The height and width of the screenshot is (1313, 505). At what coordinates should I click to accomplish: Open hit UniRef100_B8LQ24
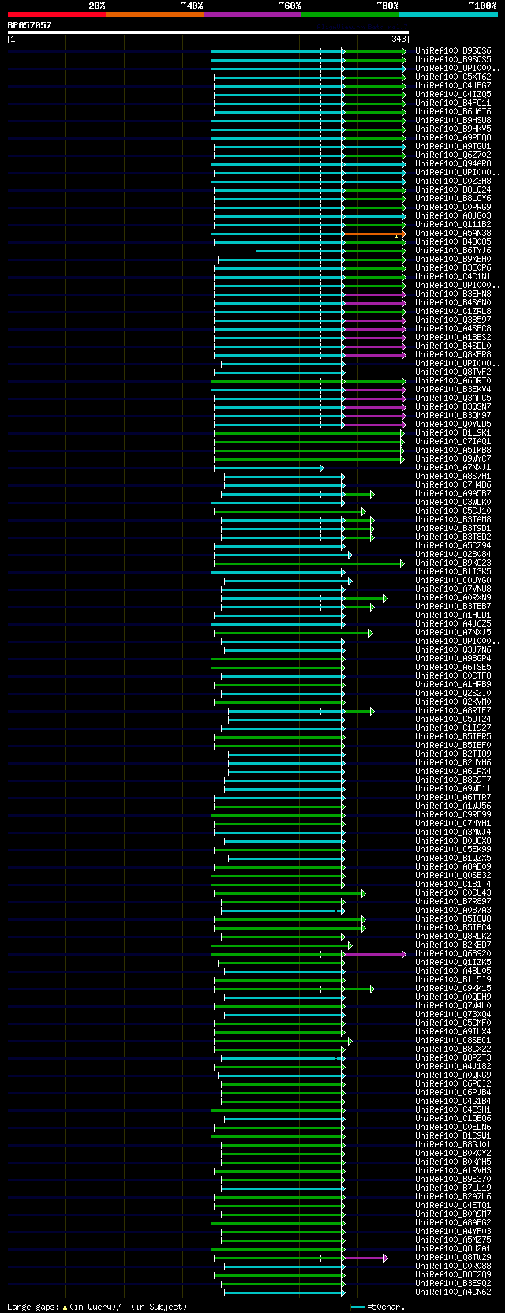(453, 189)
